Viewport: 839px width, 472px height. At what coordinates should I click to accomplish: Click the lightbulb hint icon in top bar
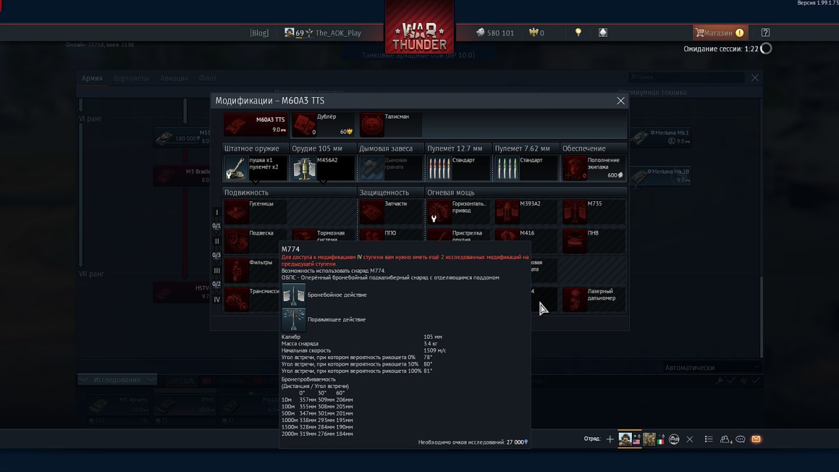[578, 32]
